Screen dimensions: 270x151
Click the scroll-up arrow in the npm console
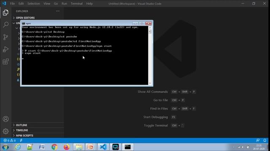click(150, 28)
